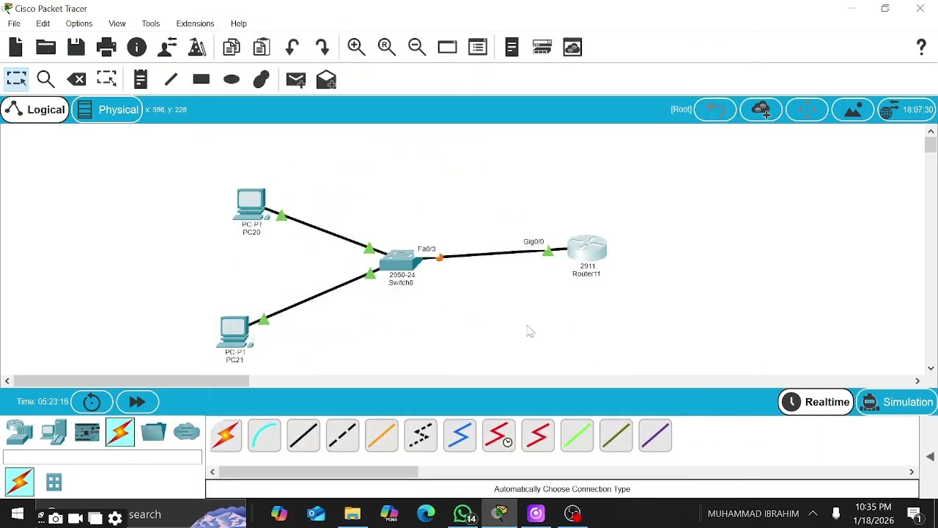The height and width of the screenshot is (528, 938).
Task: Select the Network Devices category
Action: pos(20,432)
